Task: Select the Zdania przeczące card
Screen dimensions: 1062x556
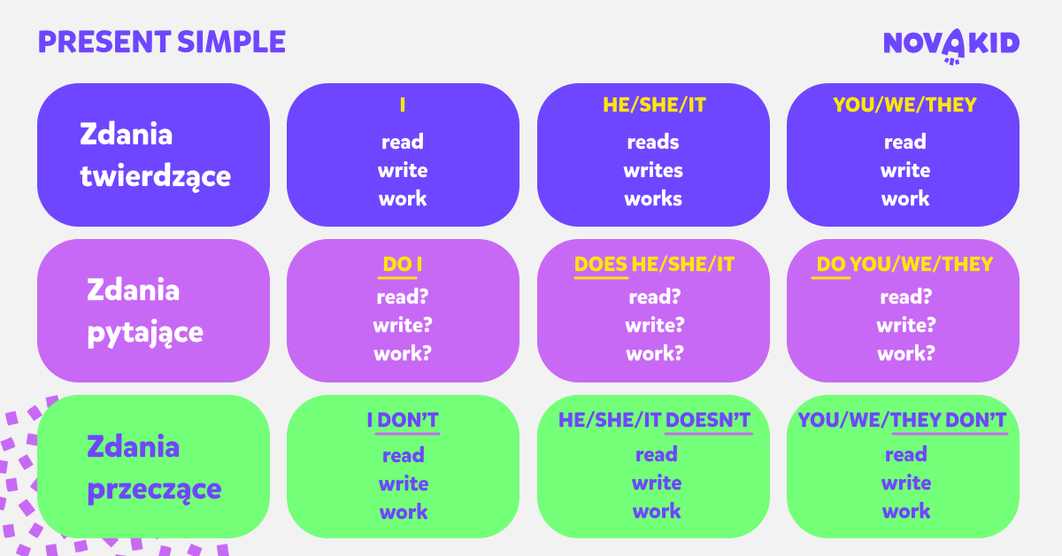Action: pos(153,467)
